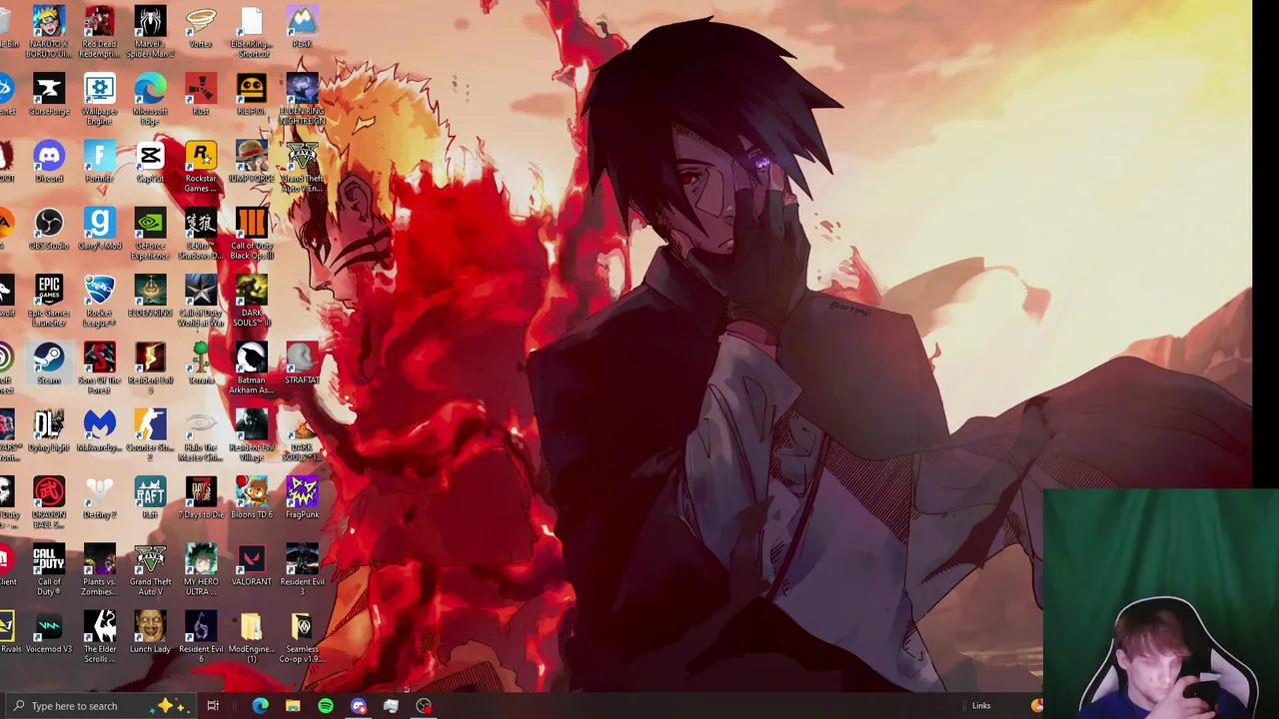
Task: Select the OBS Studio desktop icon
Action: (49, 228)
